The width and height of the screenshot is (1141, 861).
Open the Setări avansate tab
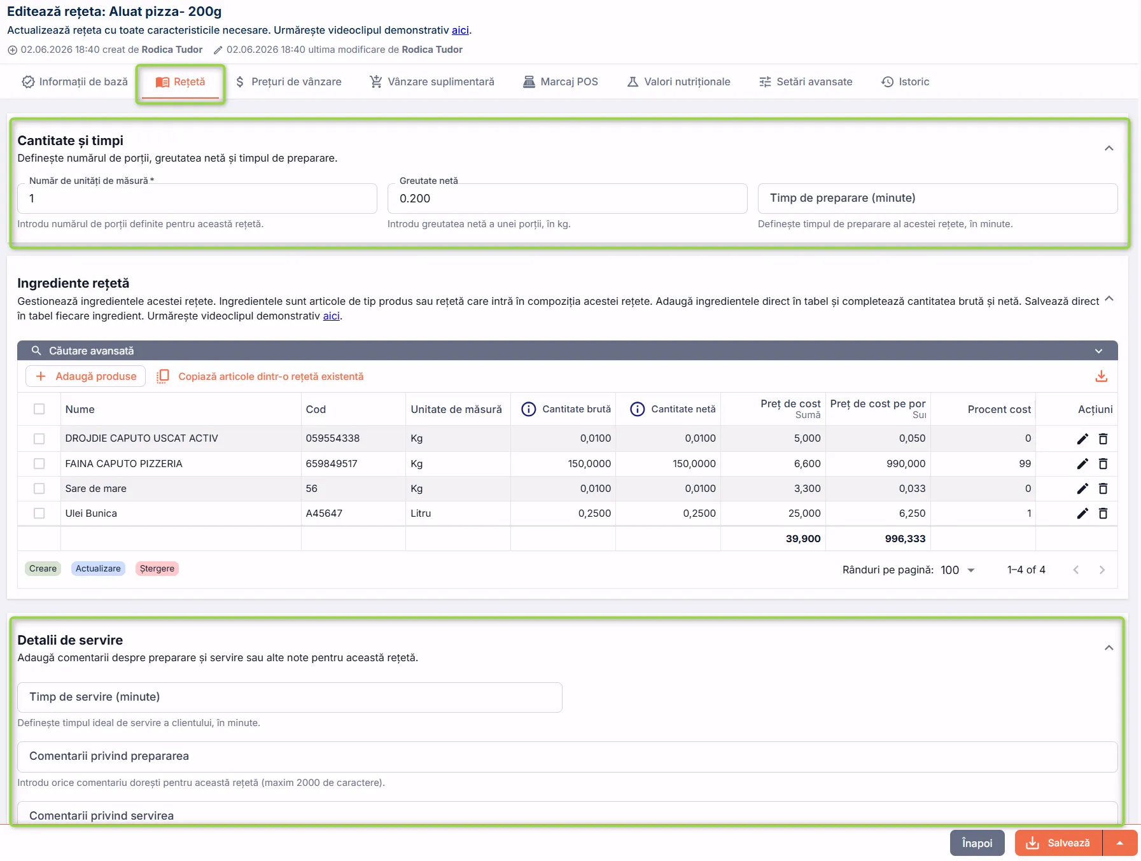[x=806, y=81]
